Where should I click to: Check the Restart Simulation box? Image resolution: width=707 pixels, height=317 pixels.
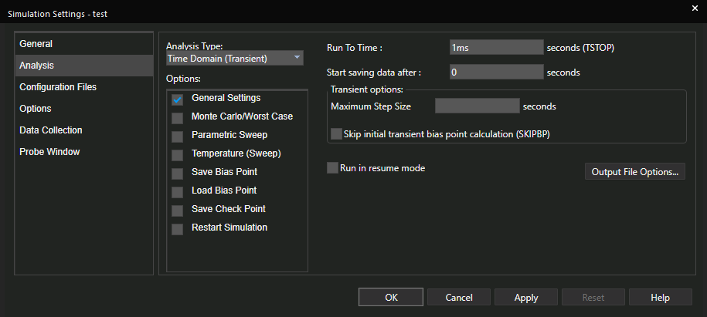tap(177, 229)
